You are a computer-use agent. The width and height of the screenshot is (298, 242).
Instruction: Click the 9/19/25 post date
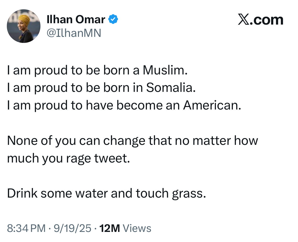click(x=72, y=228)
